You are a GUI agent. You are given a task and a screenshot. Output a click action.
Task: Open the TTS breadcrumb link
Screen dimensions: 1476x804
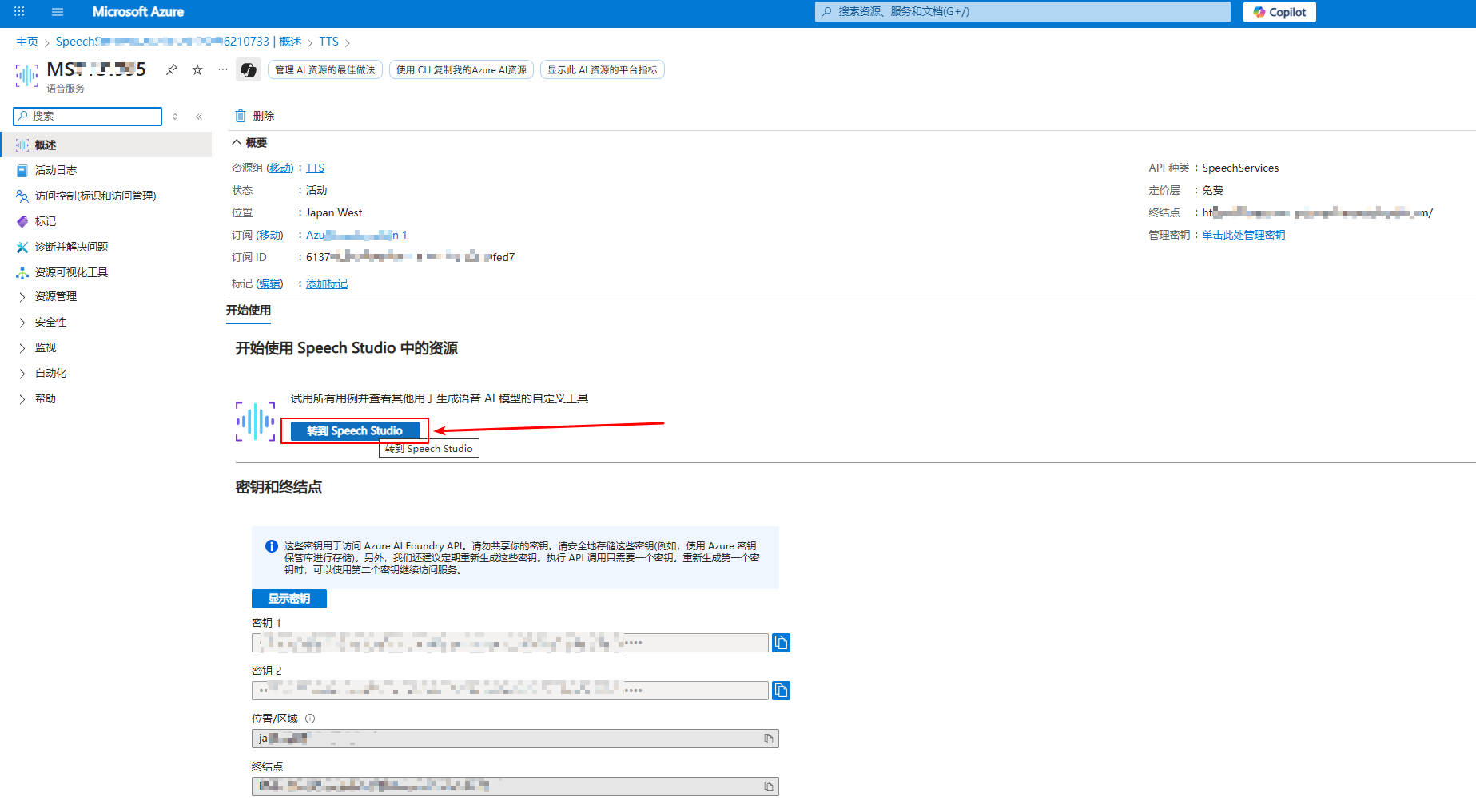tap(328, 42)
